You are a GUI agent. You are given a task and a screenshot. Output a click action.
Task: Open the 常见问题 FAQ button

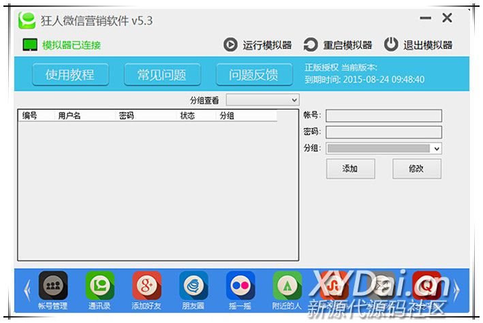point(162,74)
